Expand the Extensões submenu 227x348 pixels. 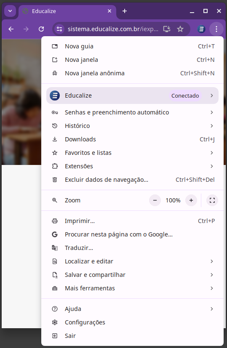(132, 166)
